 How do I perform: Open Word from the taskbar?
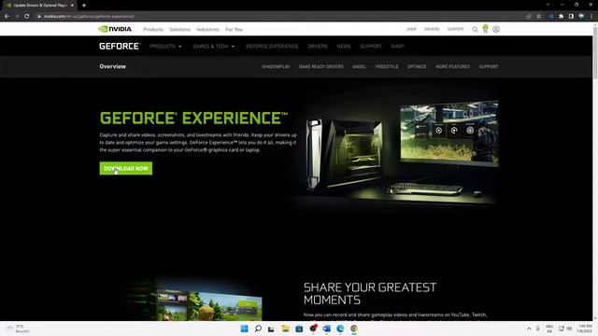pos(326,329)
